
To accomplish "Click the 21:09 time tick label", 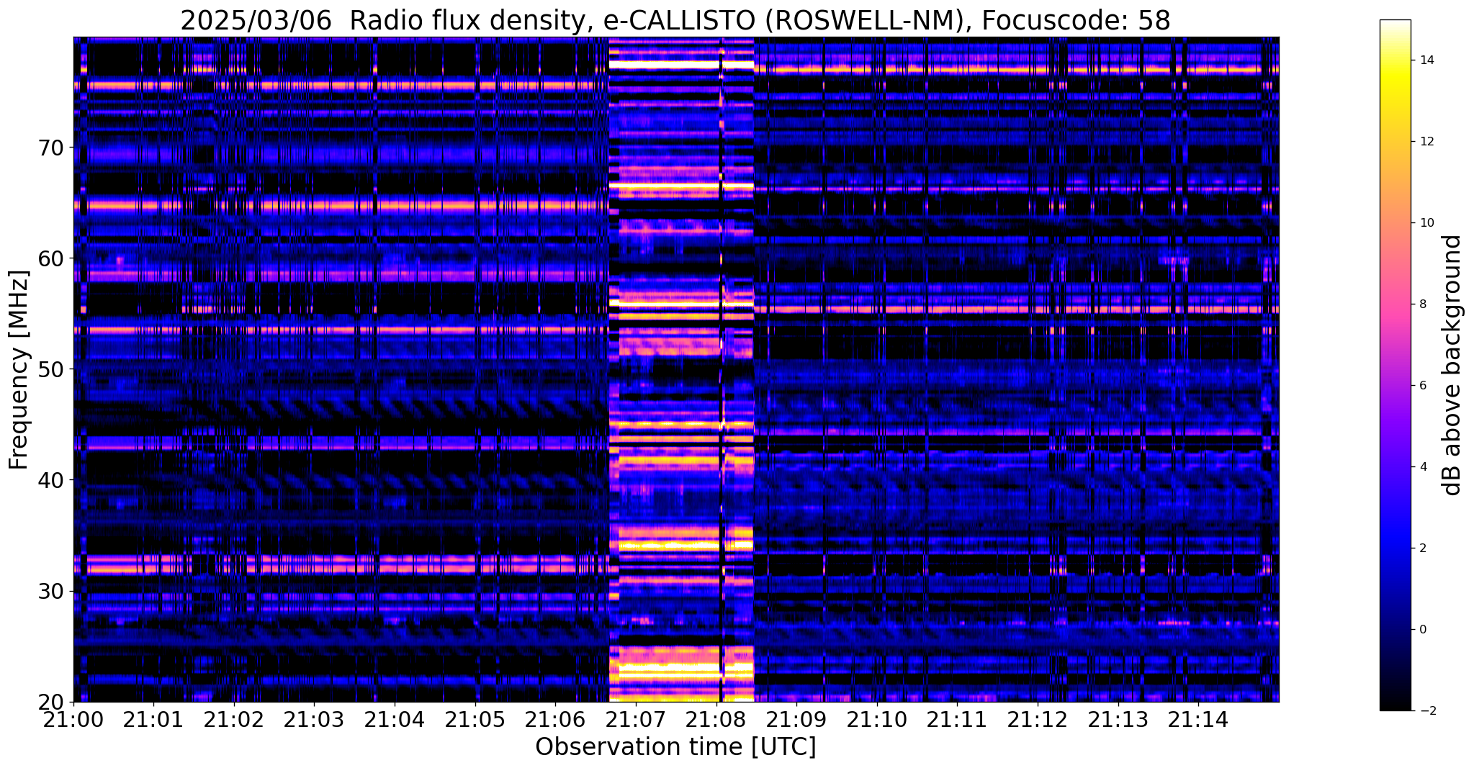I will (796, 719).
